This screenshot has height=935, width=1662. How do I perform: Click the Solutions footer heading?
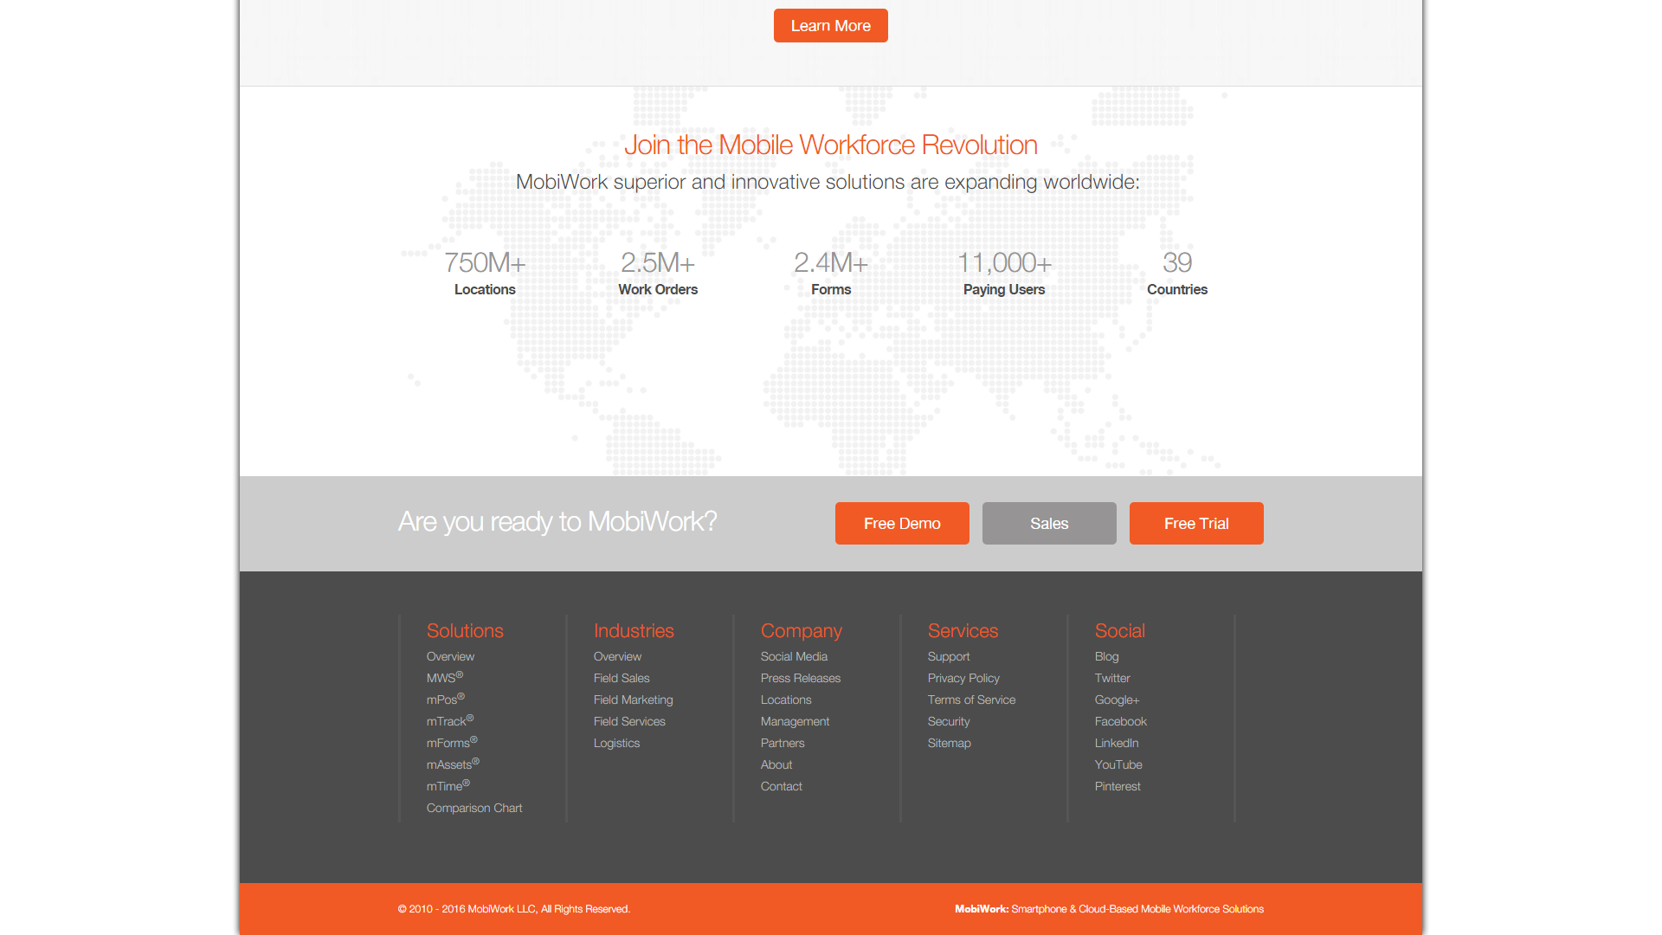point(465,631)
